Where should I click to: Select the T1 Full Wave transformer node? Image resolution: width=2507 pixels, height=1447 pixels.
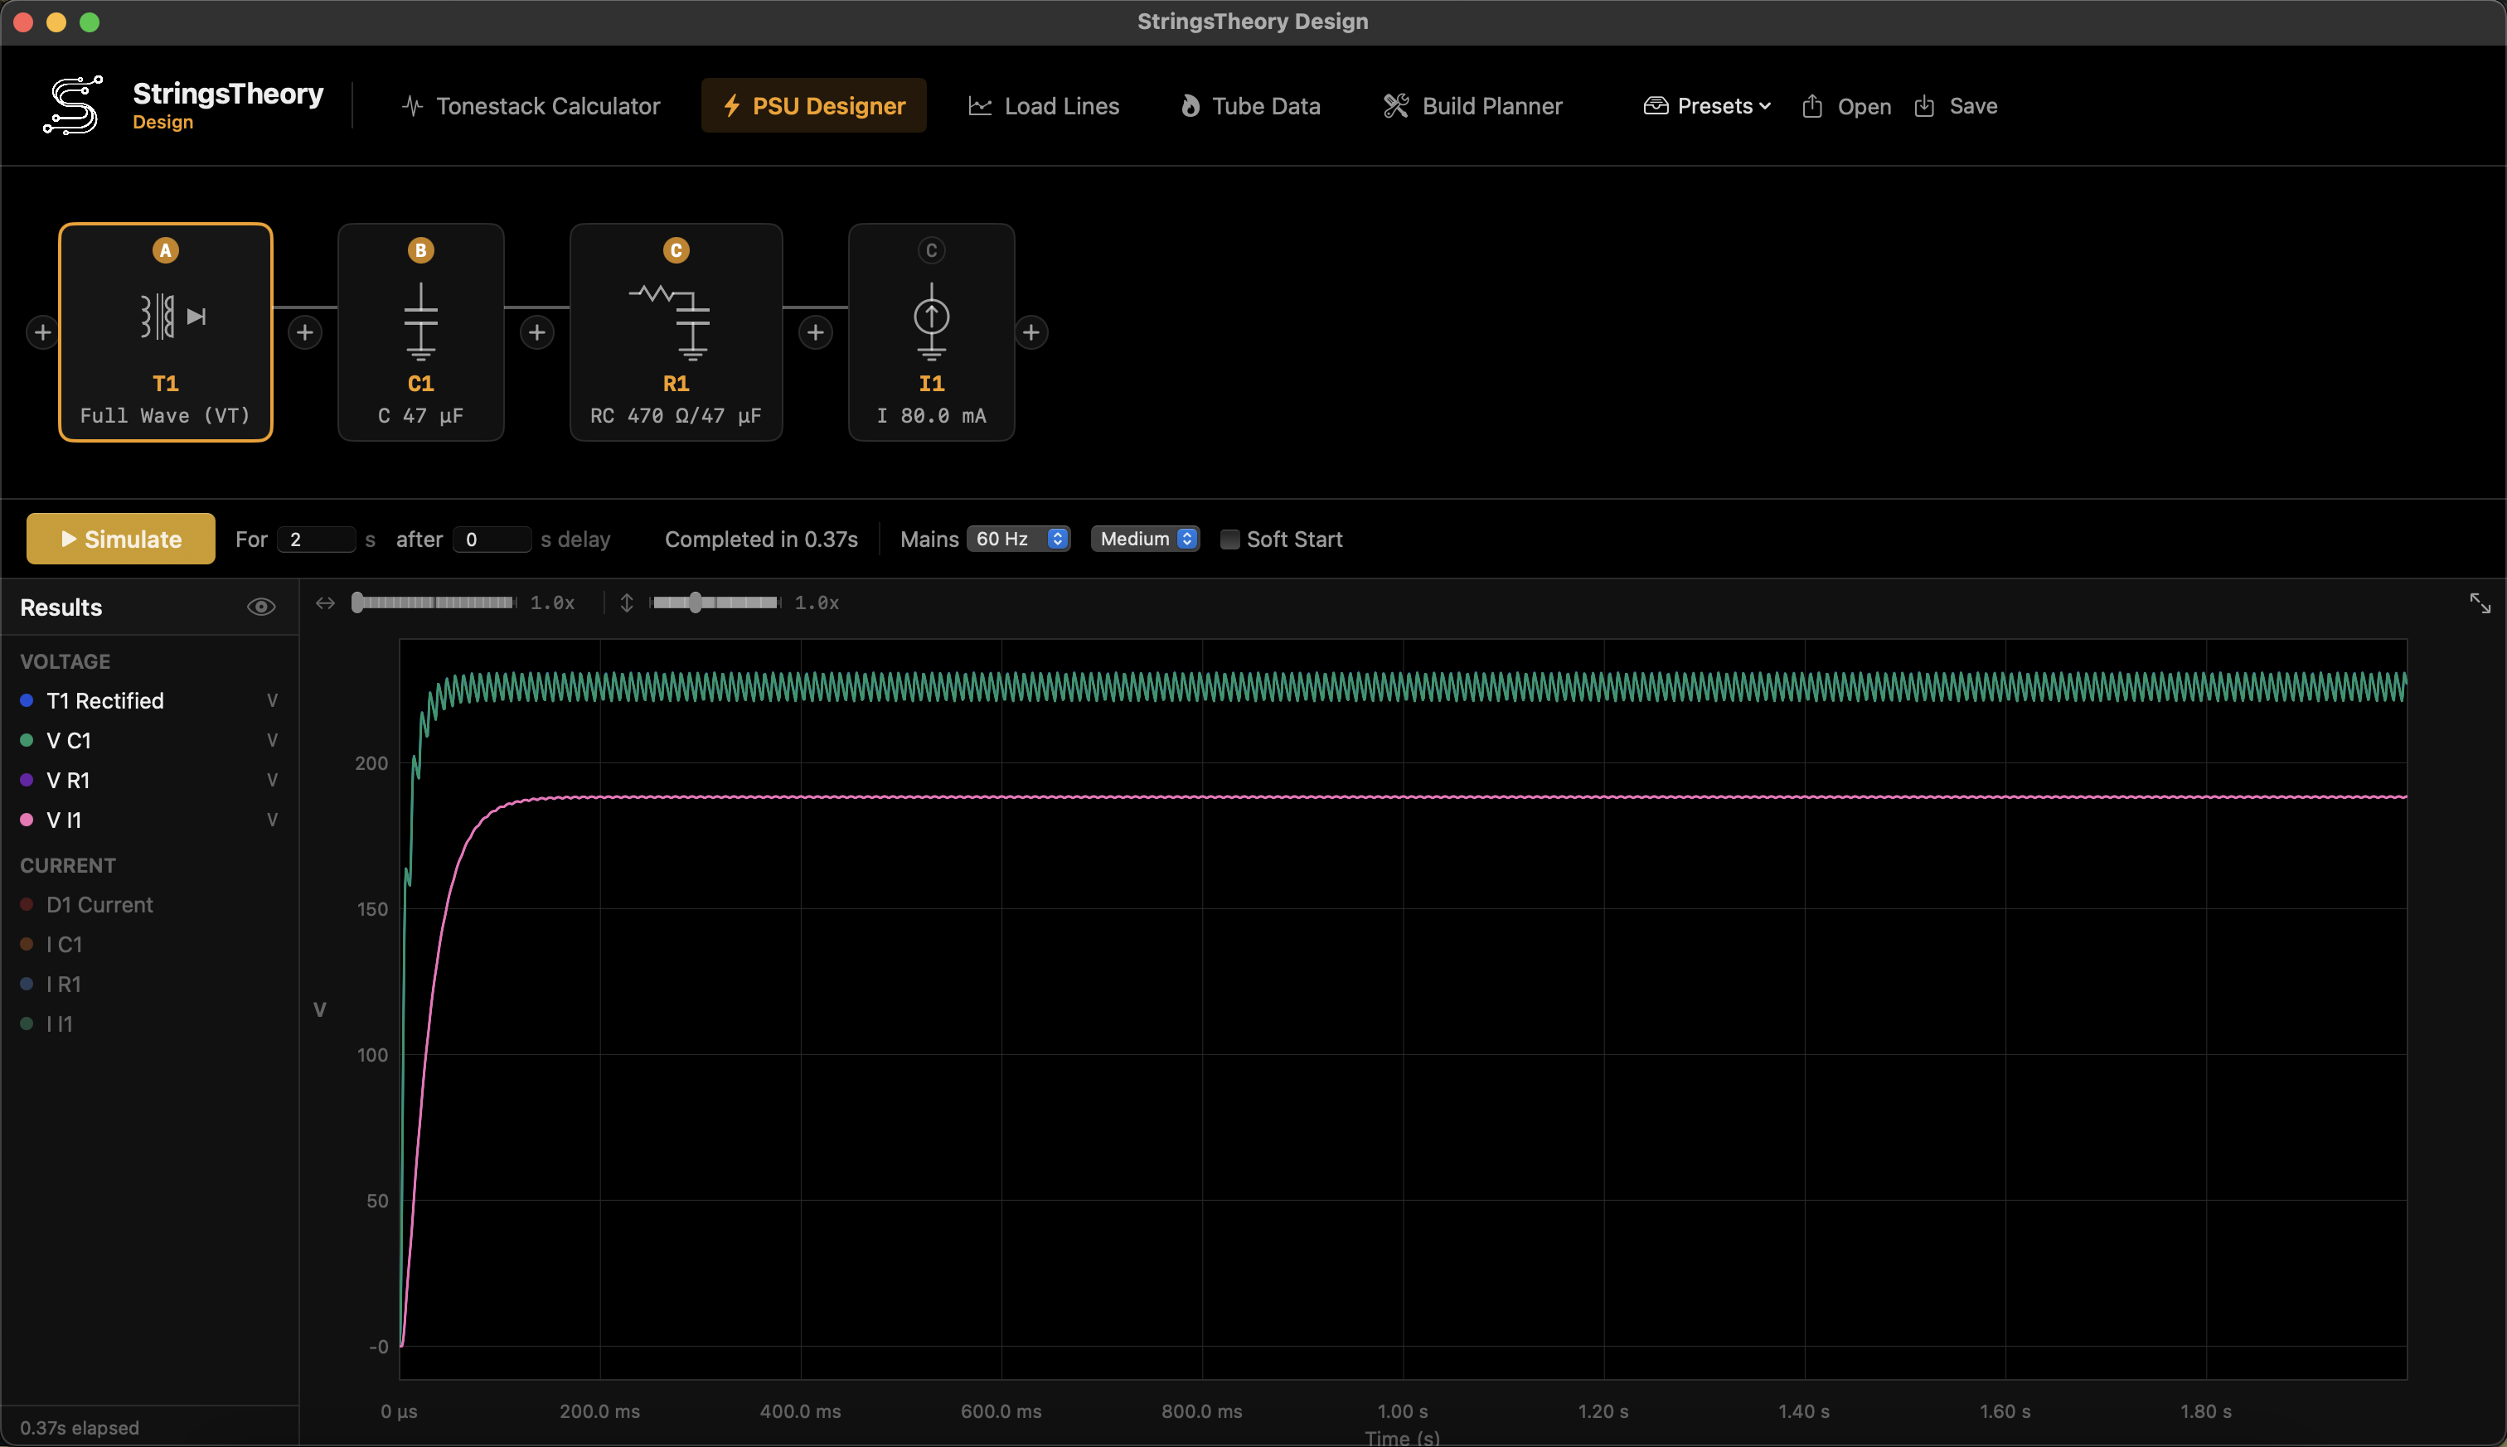(165, 332)
